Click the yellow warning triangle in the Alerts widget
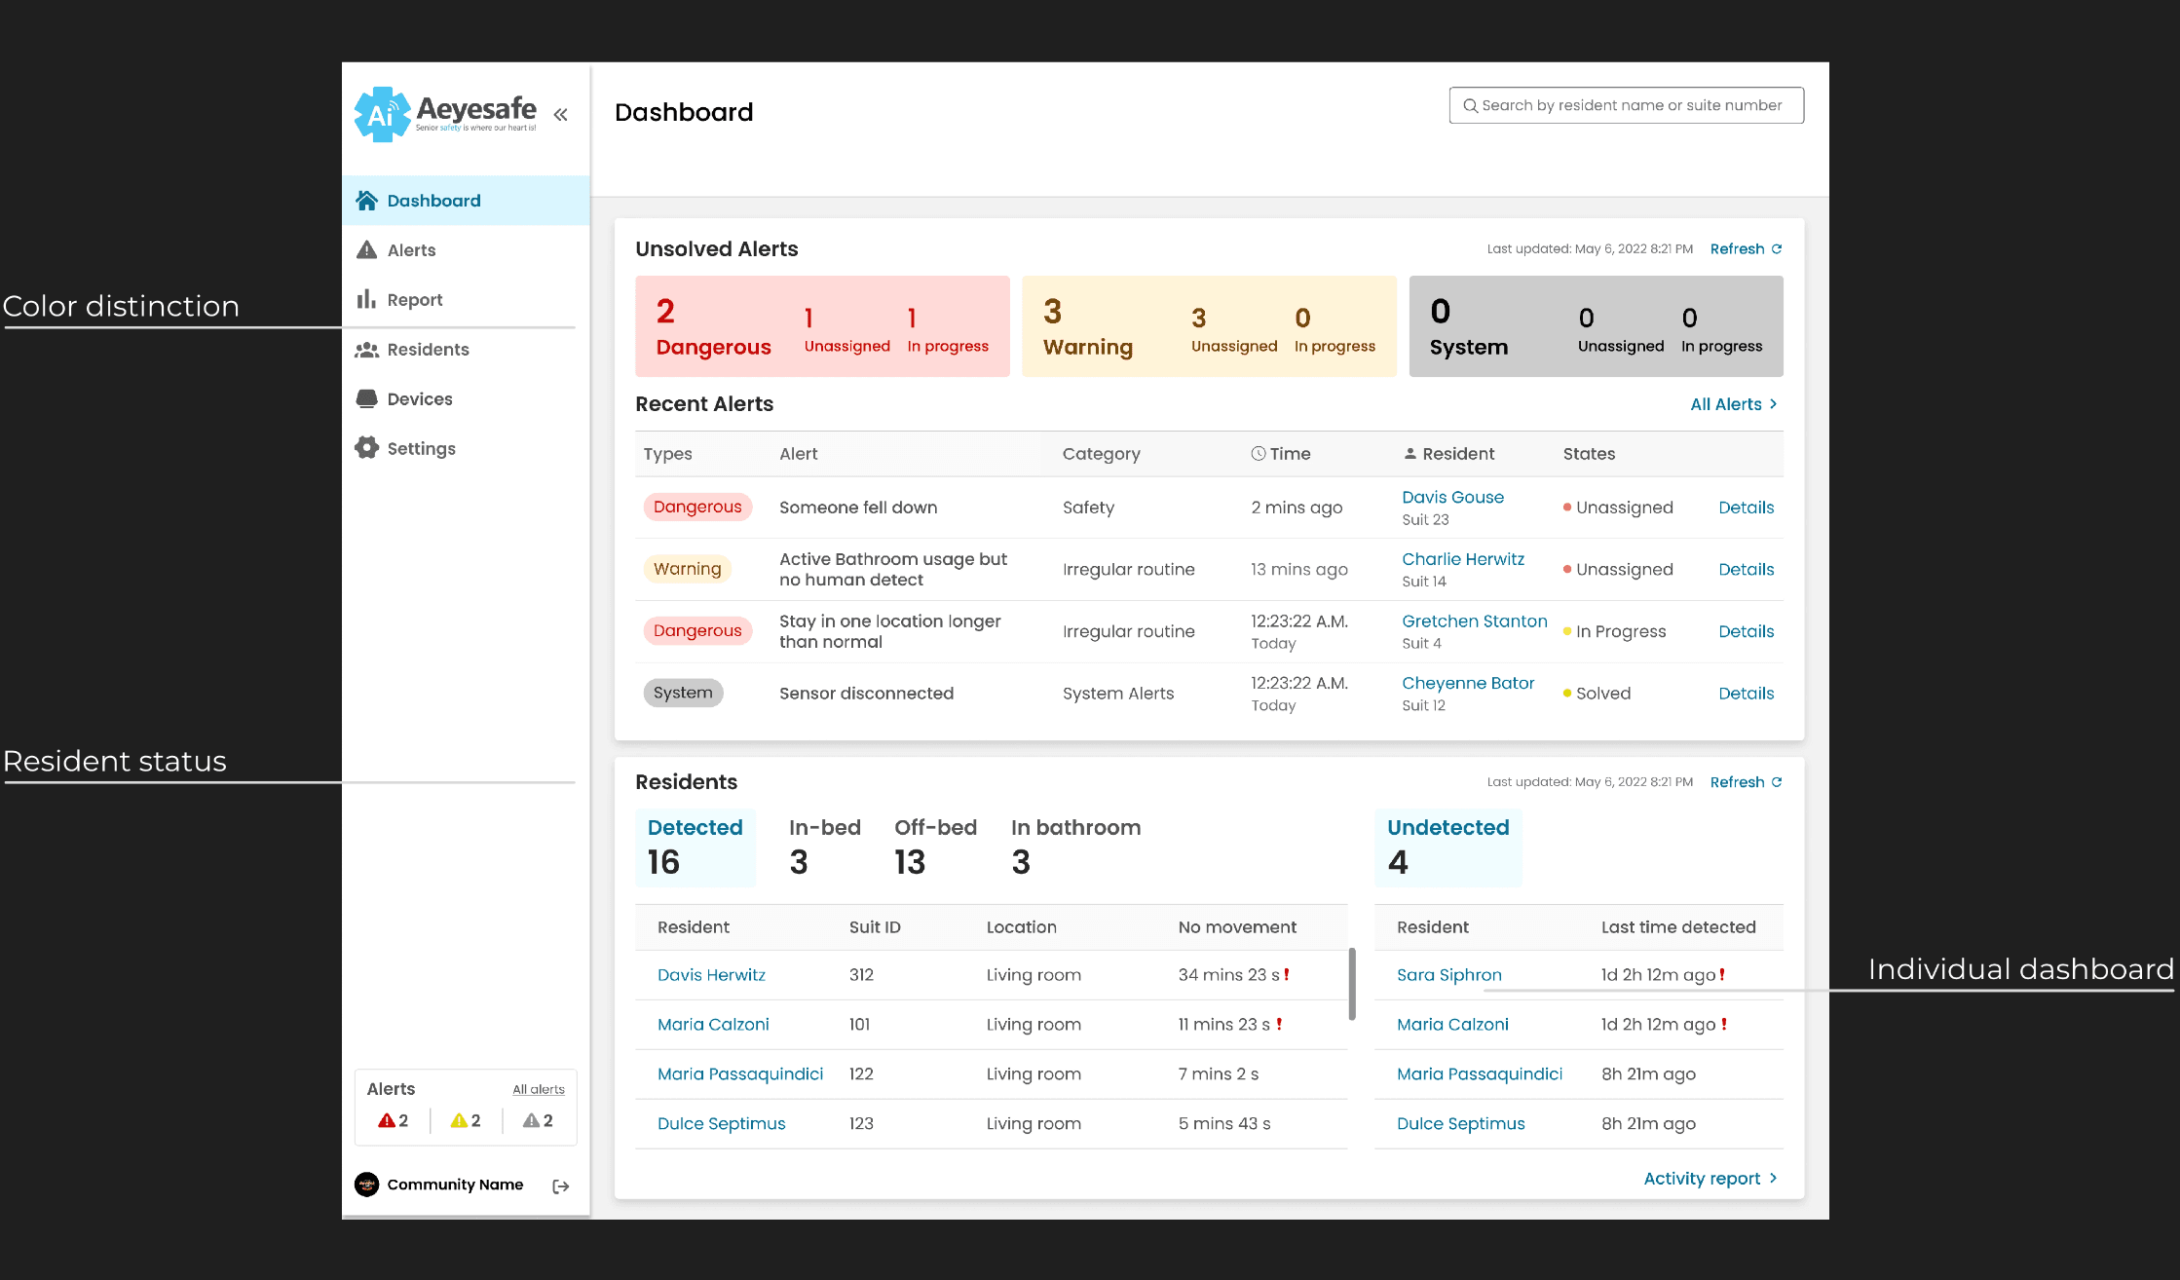Image resolution: width=2180 pixels, height=1280 pixels. (459, 1120)
